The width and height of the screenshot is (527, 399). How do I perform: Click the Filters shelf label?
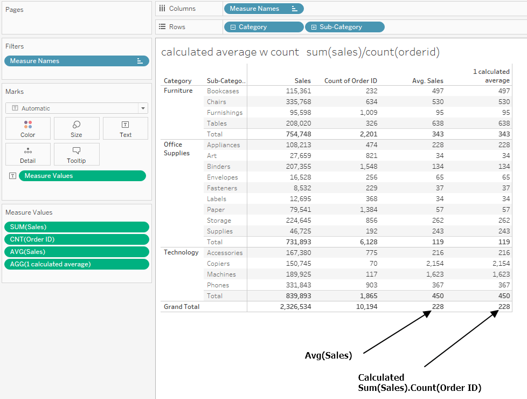(x=15, y=46)
